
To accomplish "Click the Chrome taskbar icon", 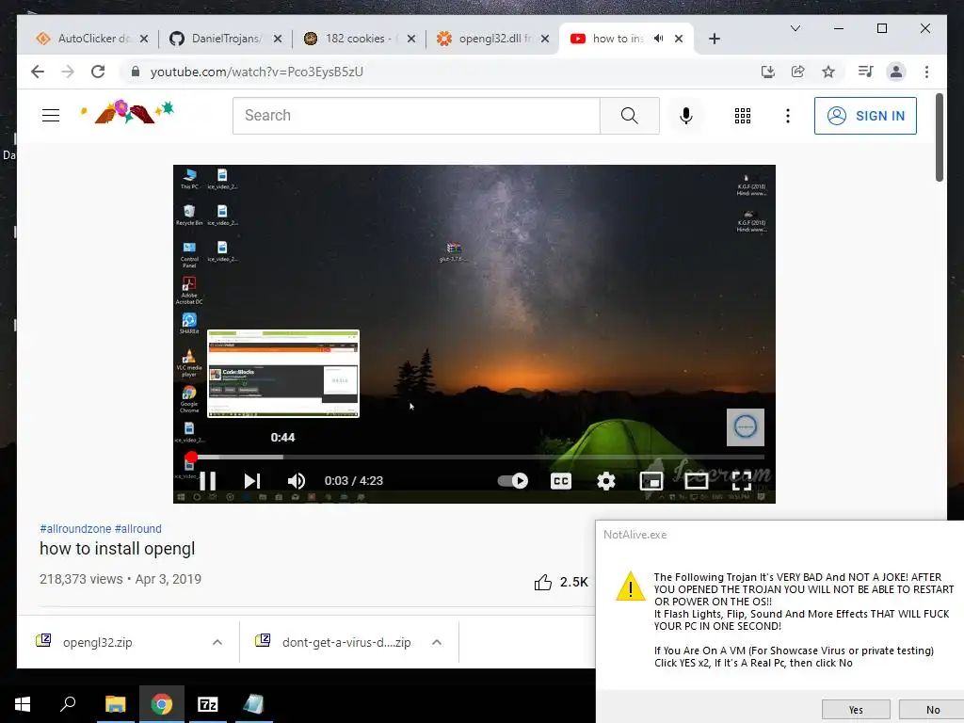I will [162, 704].
